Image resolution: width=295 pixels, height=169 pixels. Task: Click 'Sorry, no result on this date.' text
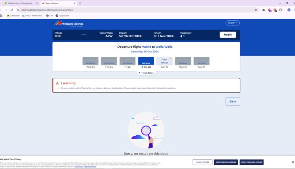[x=146, y=154]
